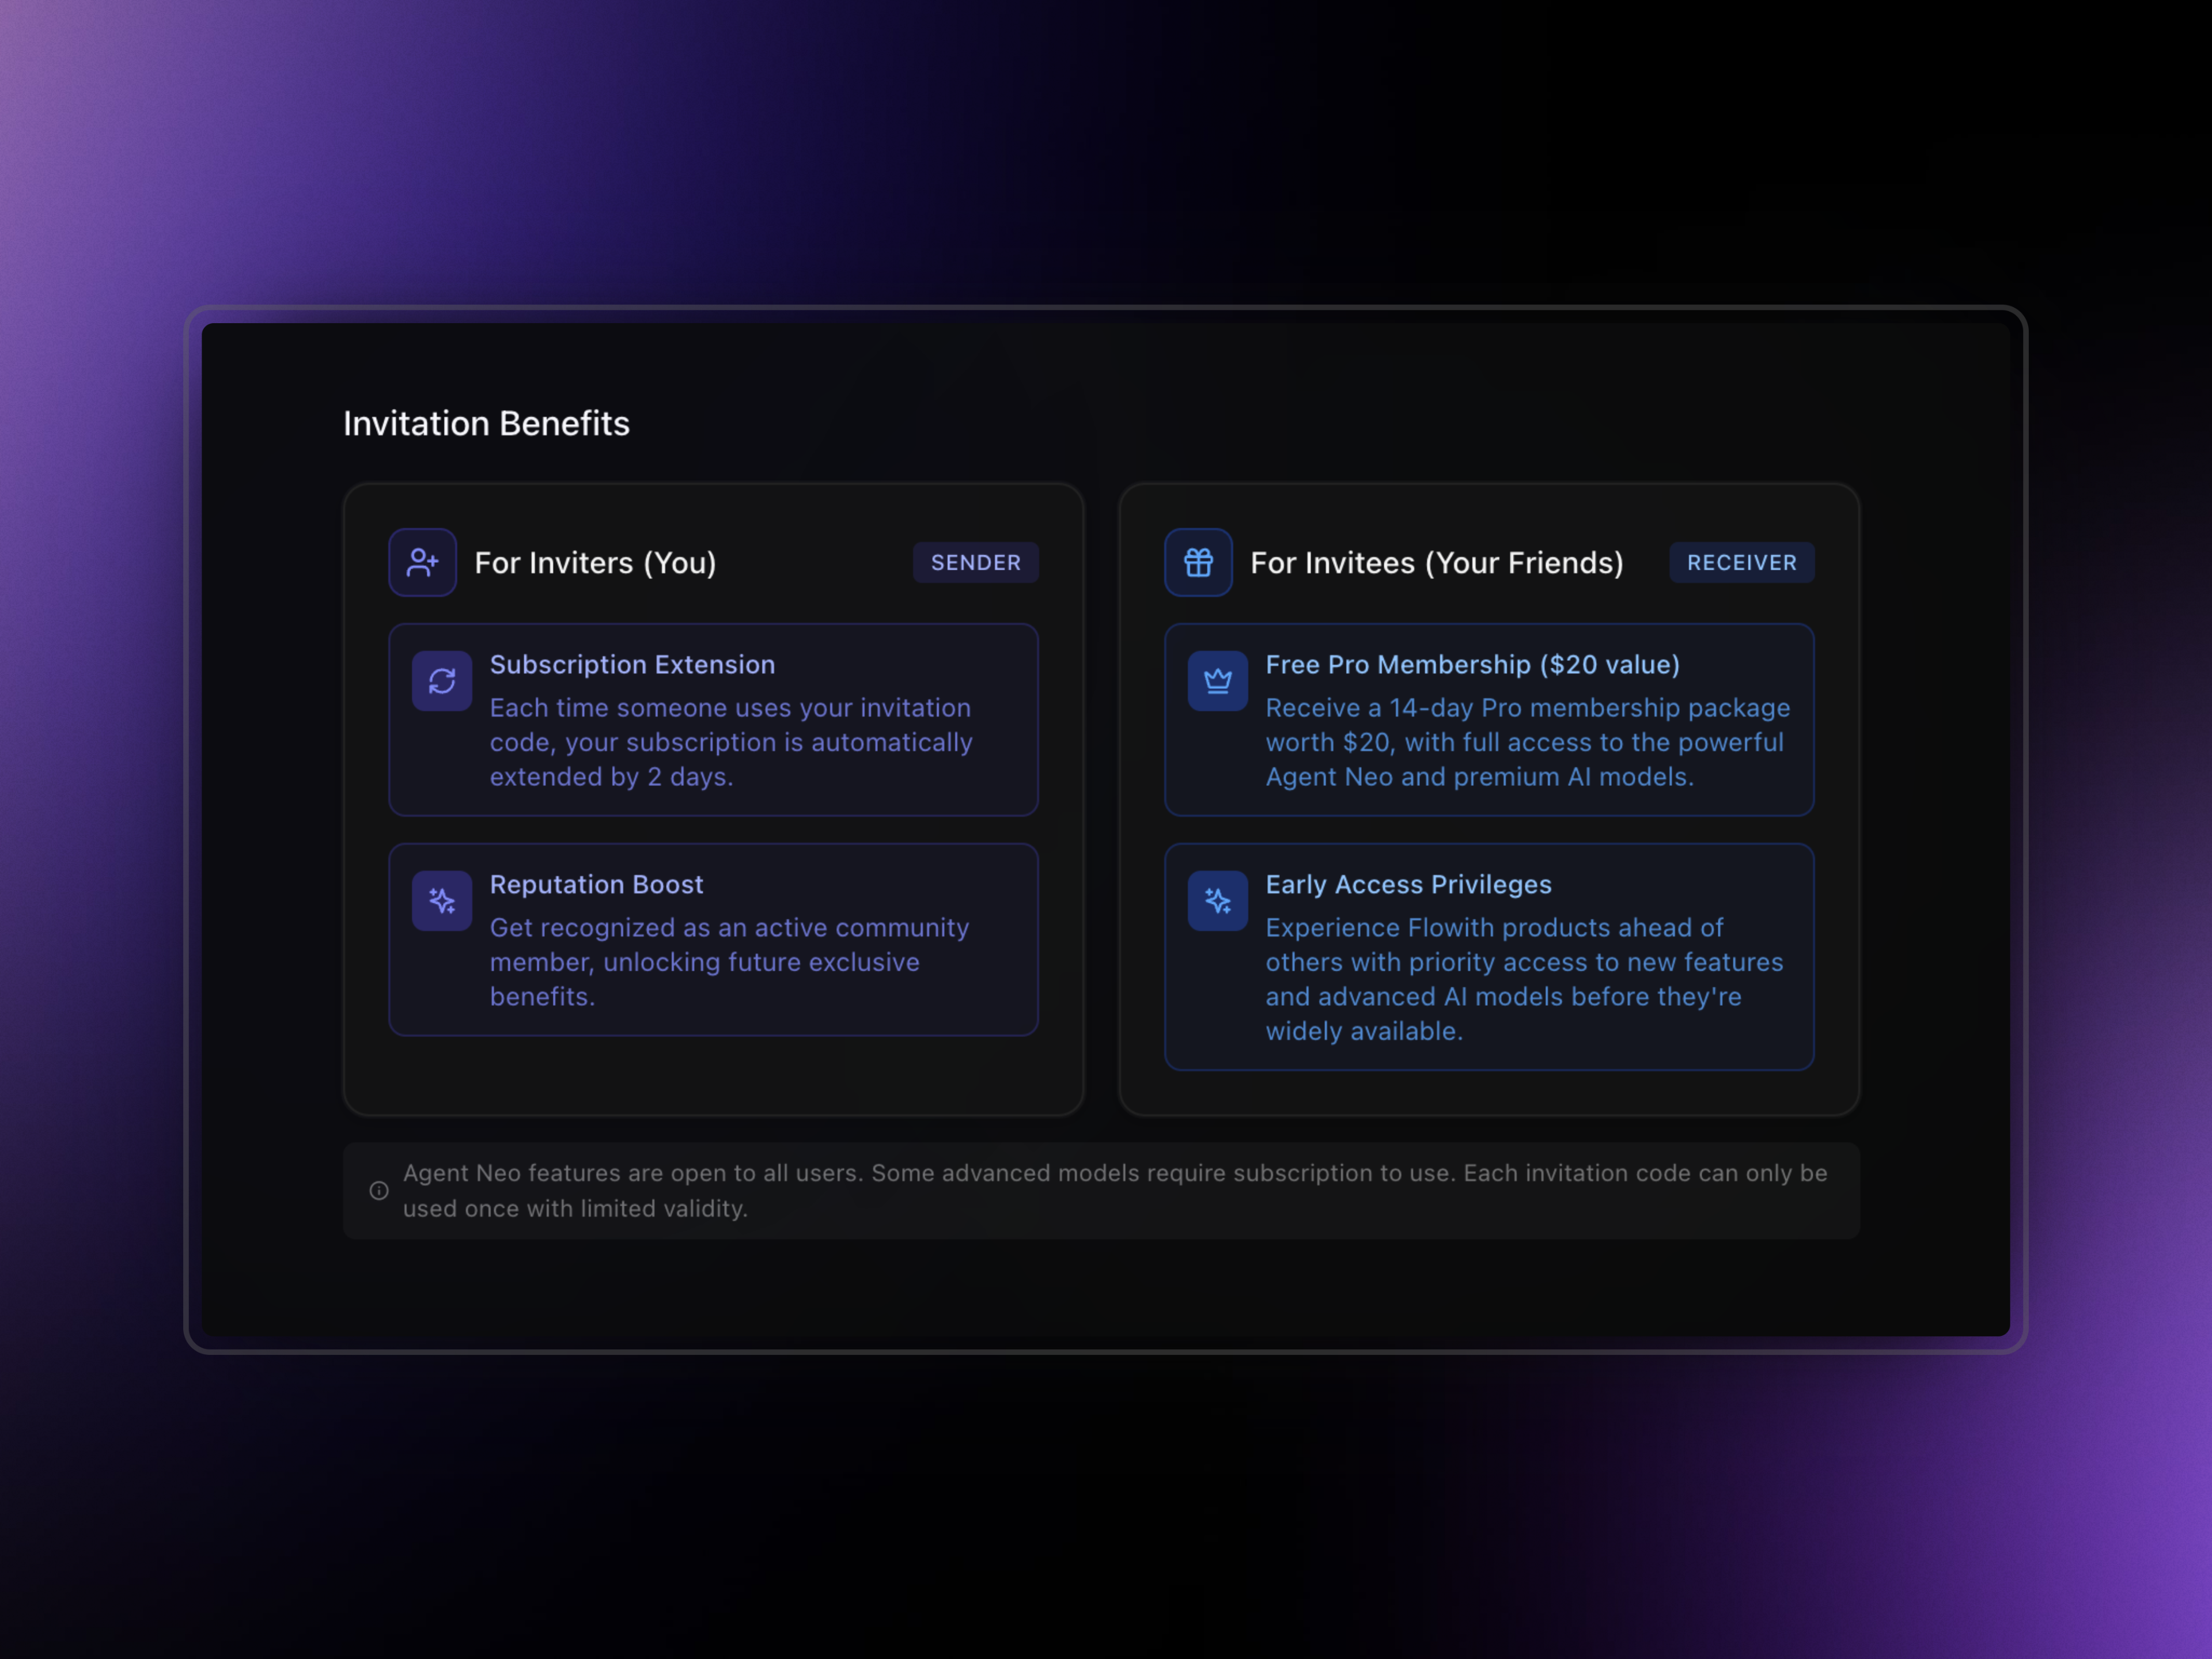Click the sparkles icon next to Reputation Boost
The image size is (2212, 1659).
tap(442, 901)
